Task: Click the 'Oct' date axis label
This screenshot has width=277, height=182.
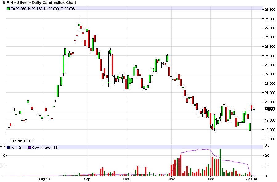Action: coord(126,179)
